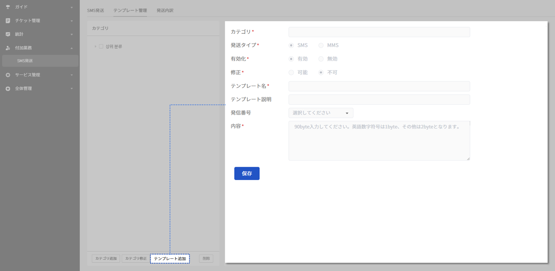Switch to the SMS発送 tab

click(x=95, y=10)
